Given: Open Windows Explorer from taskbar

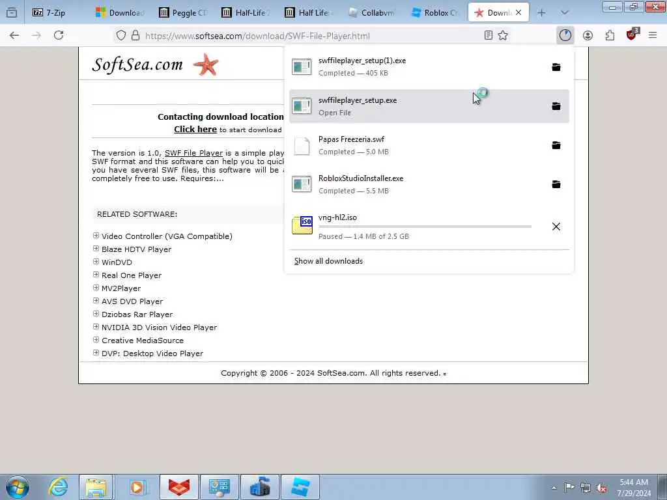Looking at the screenshot, I should tap(96, 487).
